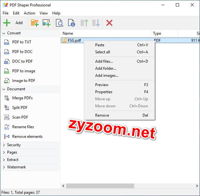Click the scrollbar left arrow
Viewport: 200px width, 196px height.
63,186
